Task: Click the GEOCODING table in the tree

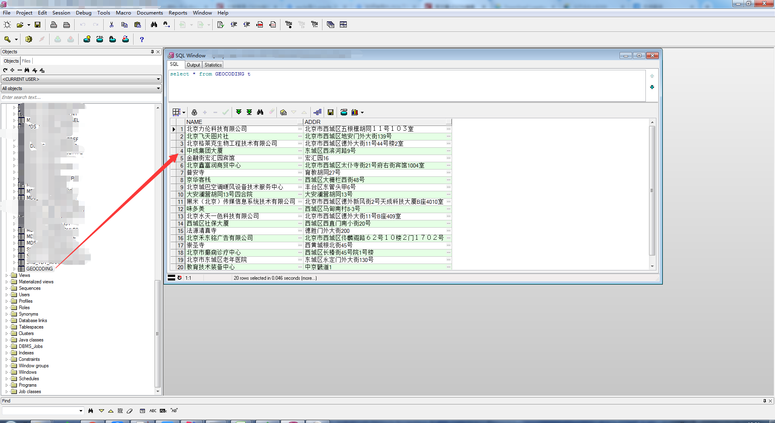Action: 39,269
